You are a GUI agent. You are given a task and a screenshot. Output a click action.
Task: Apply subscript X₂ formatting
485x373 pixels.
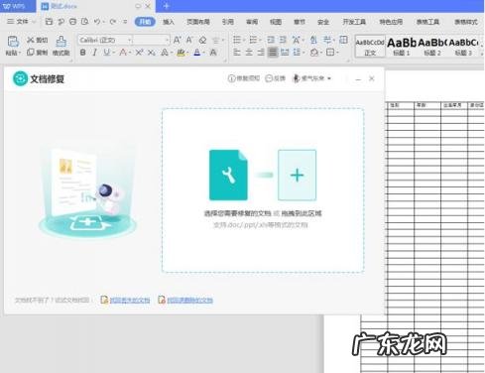click(152, 53)
